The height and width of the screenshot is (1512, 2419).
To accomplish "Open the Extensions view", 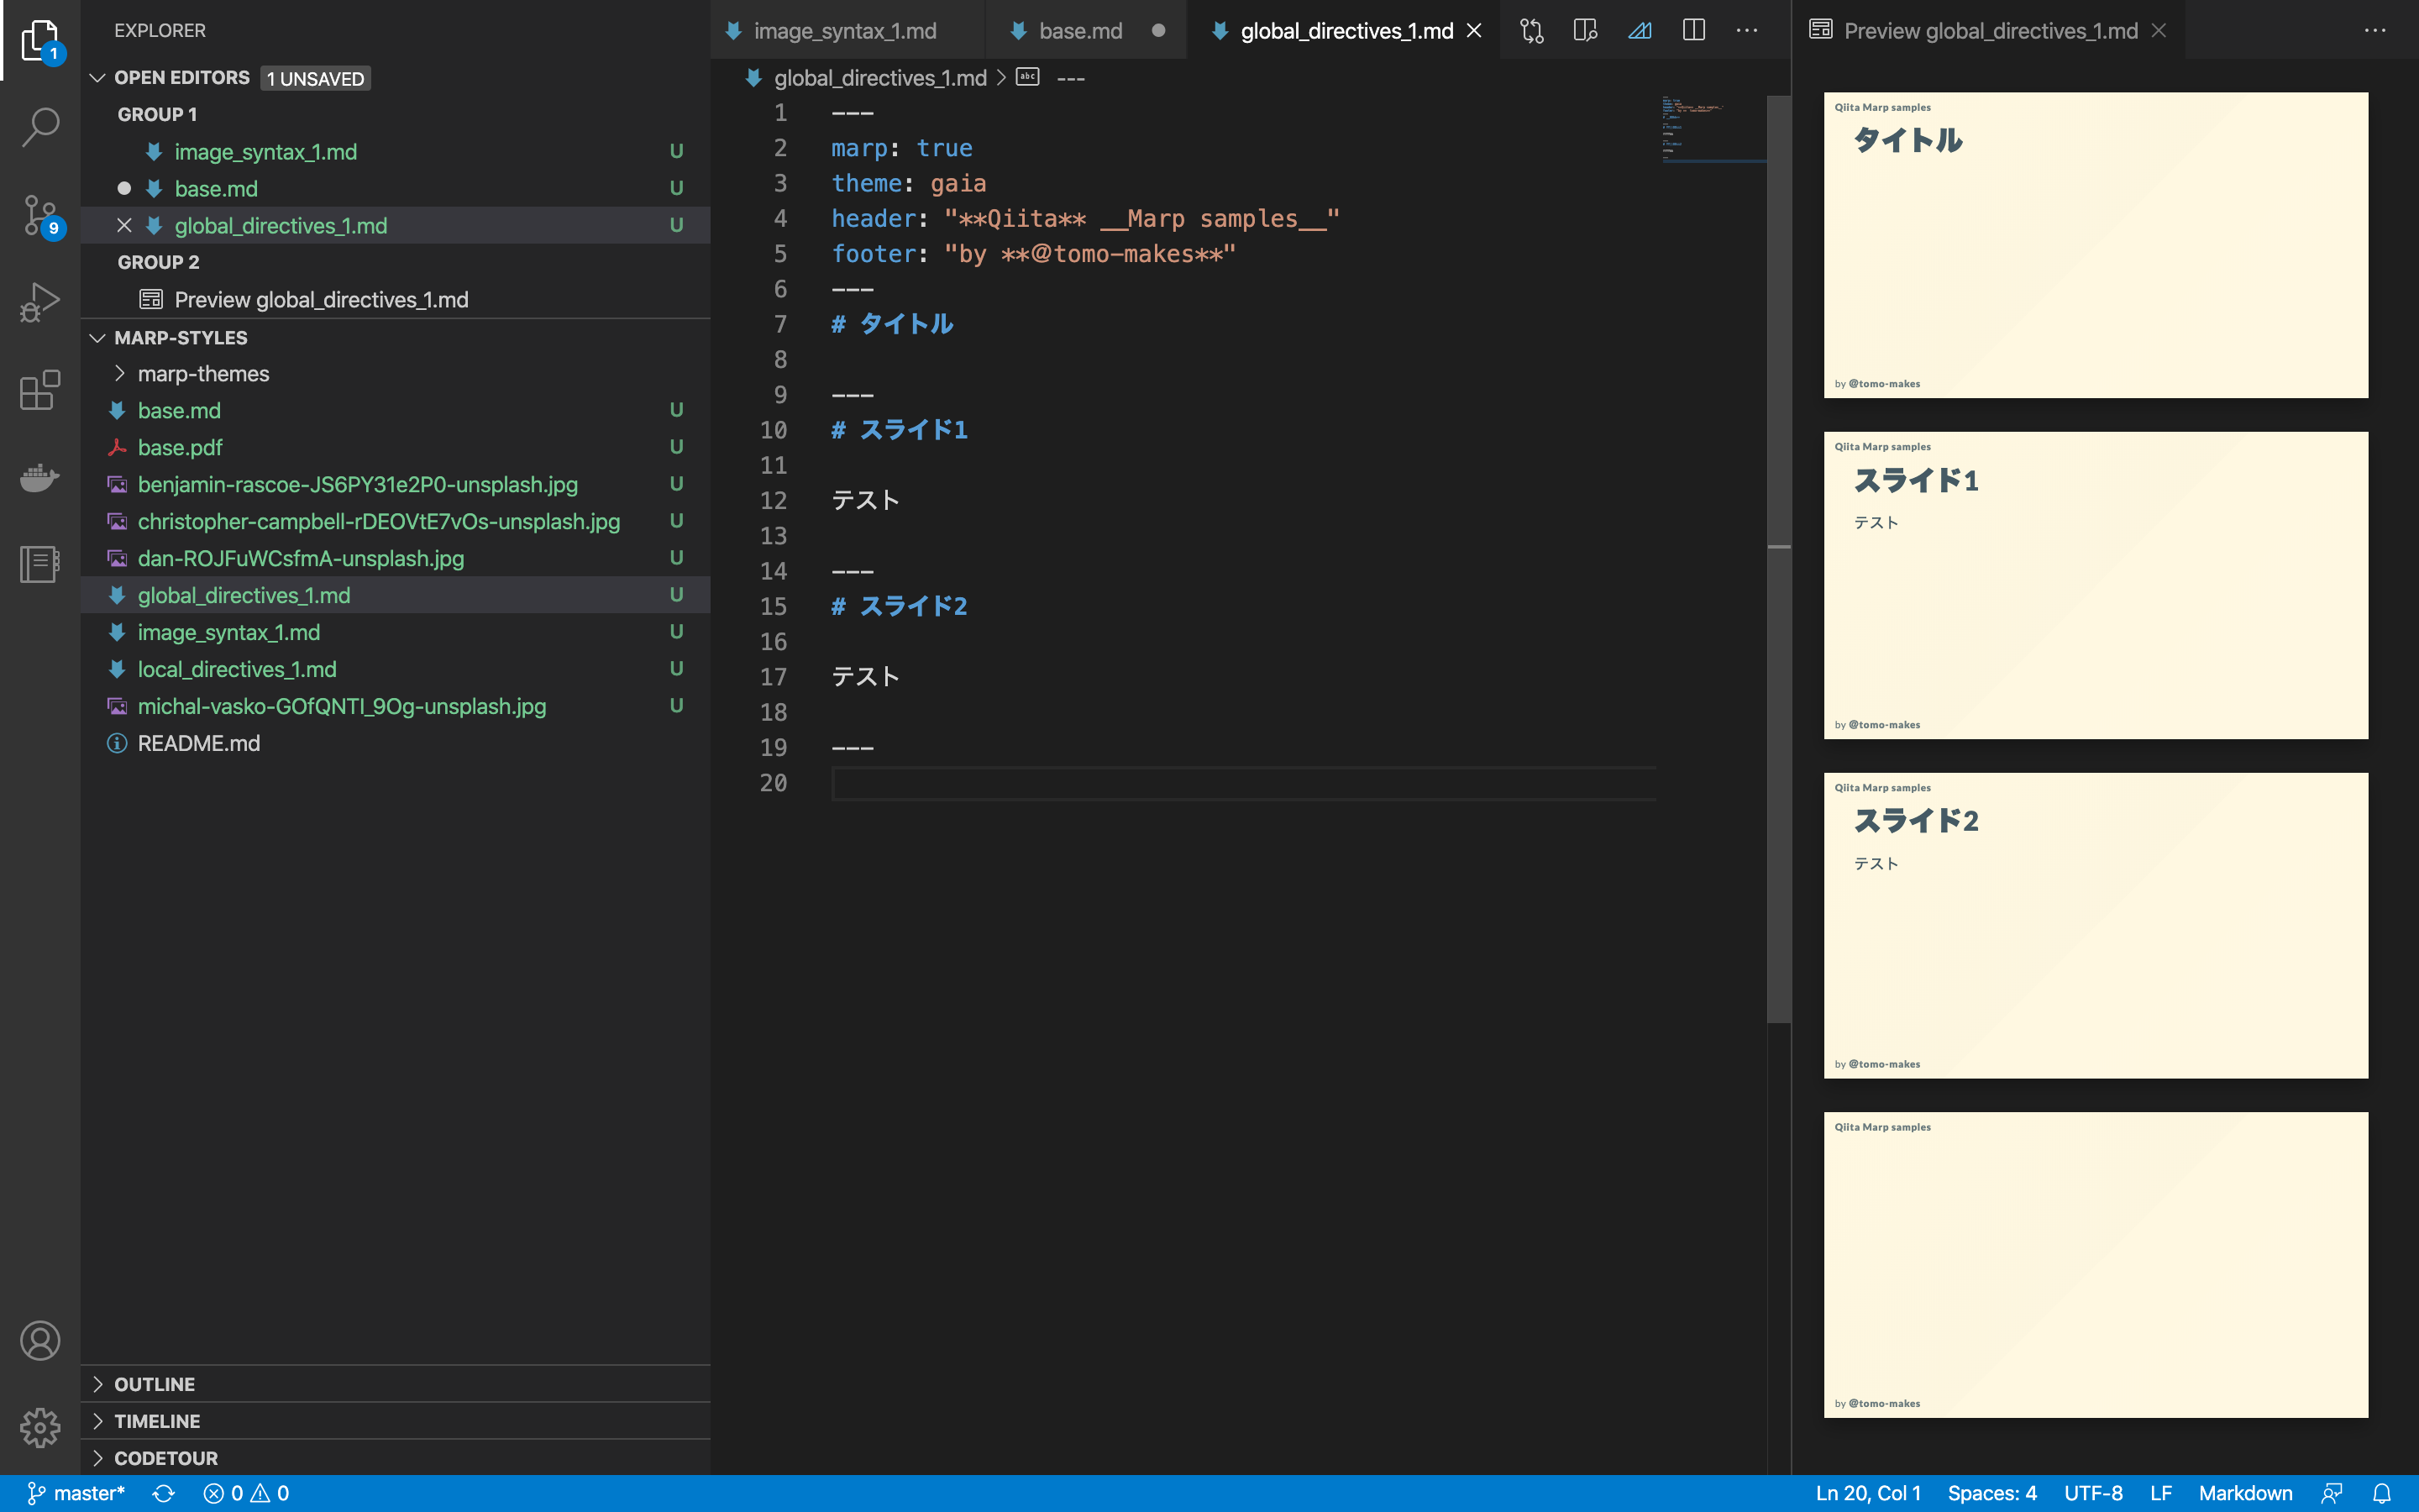I will click(39, 391).
